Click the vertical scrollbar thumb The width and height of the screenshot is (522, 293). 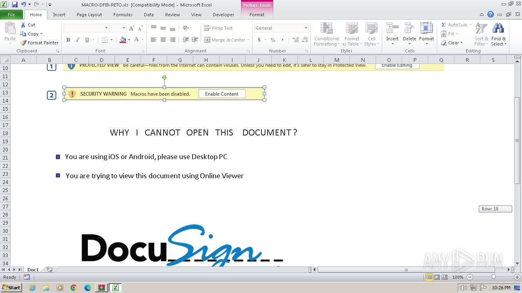click(517, 140)
